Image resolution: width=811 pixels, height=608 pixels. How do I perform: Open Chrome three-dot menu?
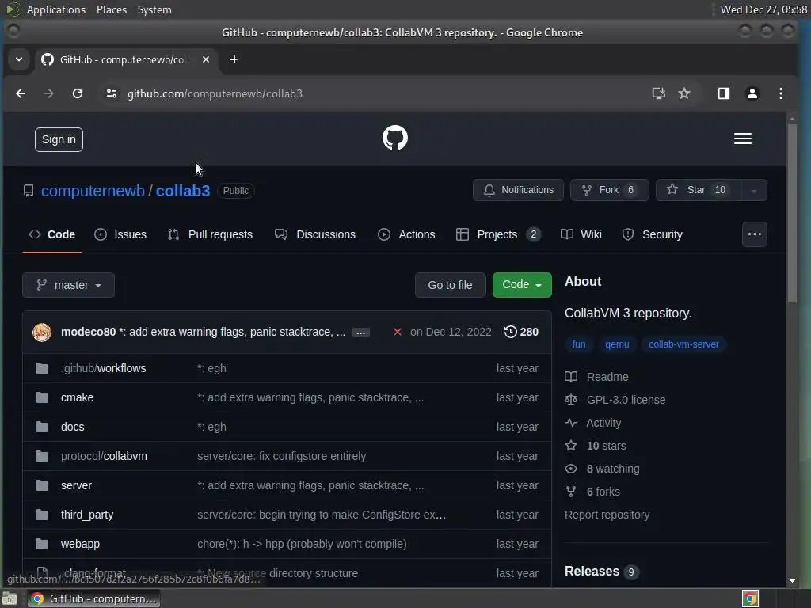pos(781,93)
